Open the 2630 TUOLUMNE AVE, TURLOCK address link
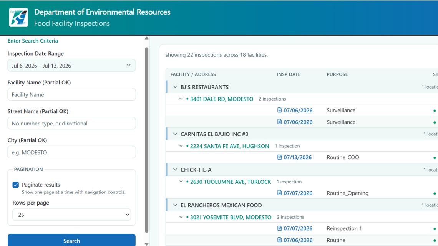Screen dimensions: 438x246 (231, 182)
